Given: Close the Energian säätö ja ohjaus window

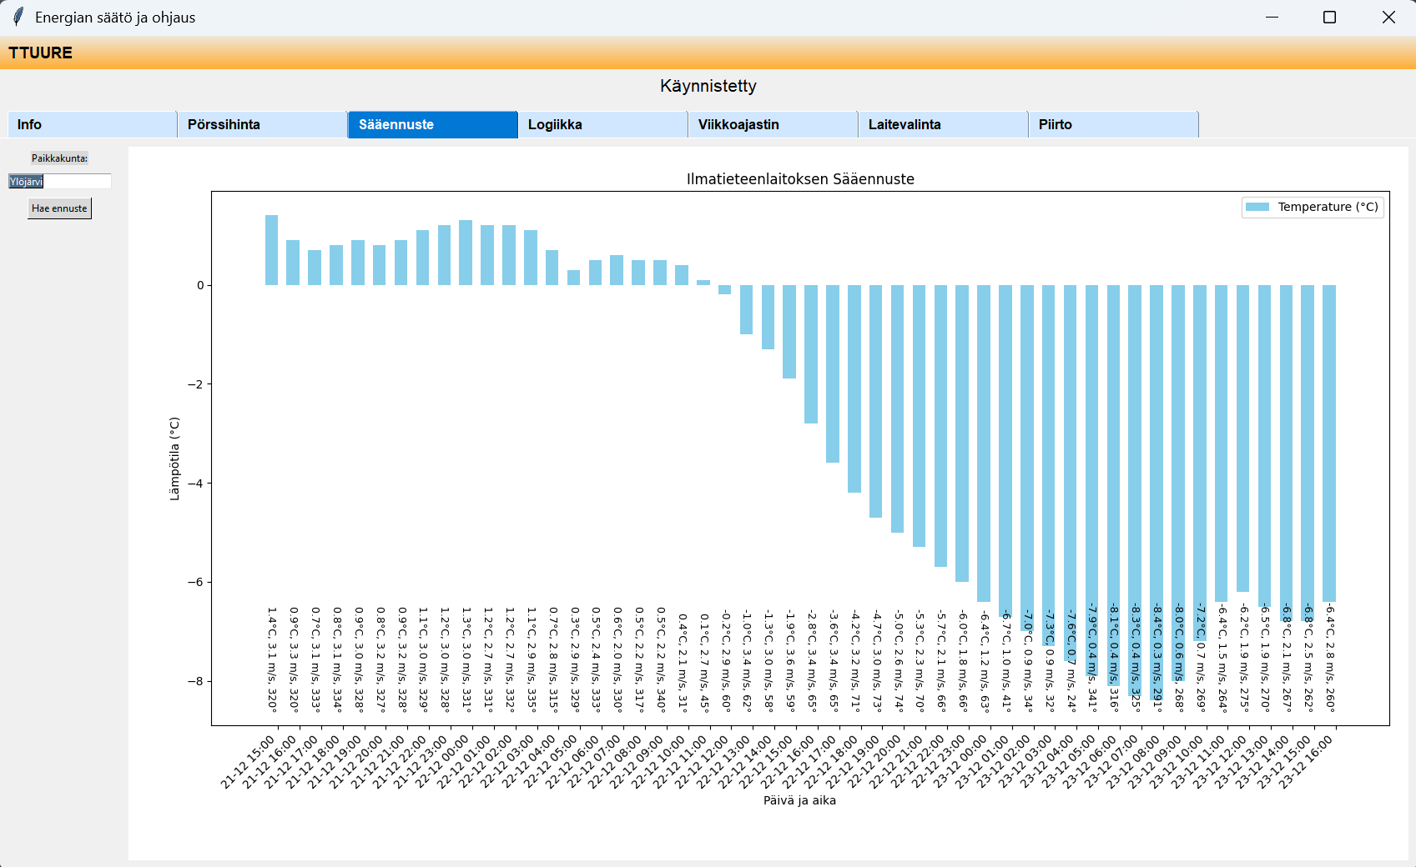Looking at the screenshot, I should tap(1388, 18).
